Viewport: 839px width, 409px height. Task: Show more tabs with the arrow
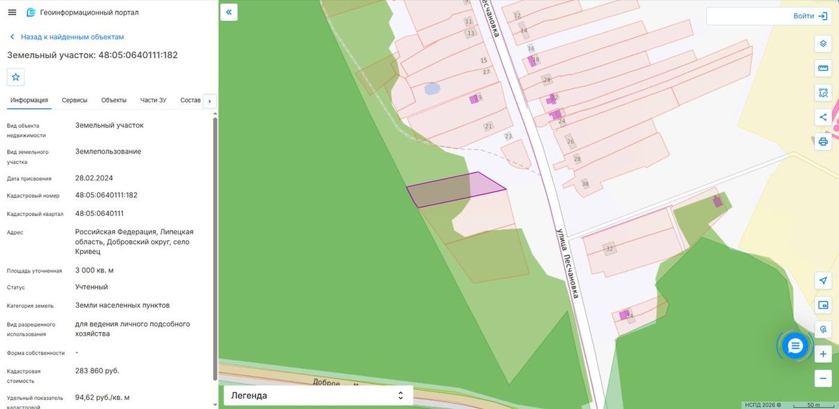click(209, 101)
